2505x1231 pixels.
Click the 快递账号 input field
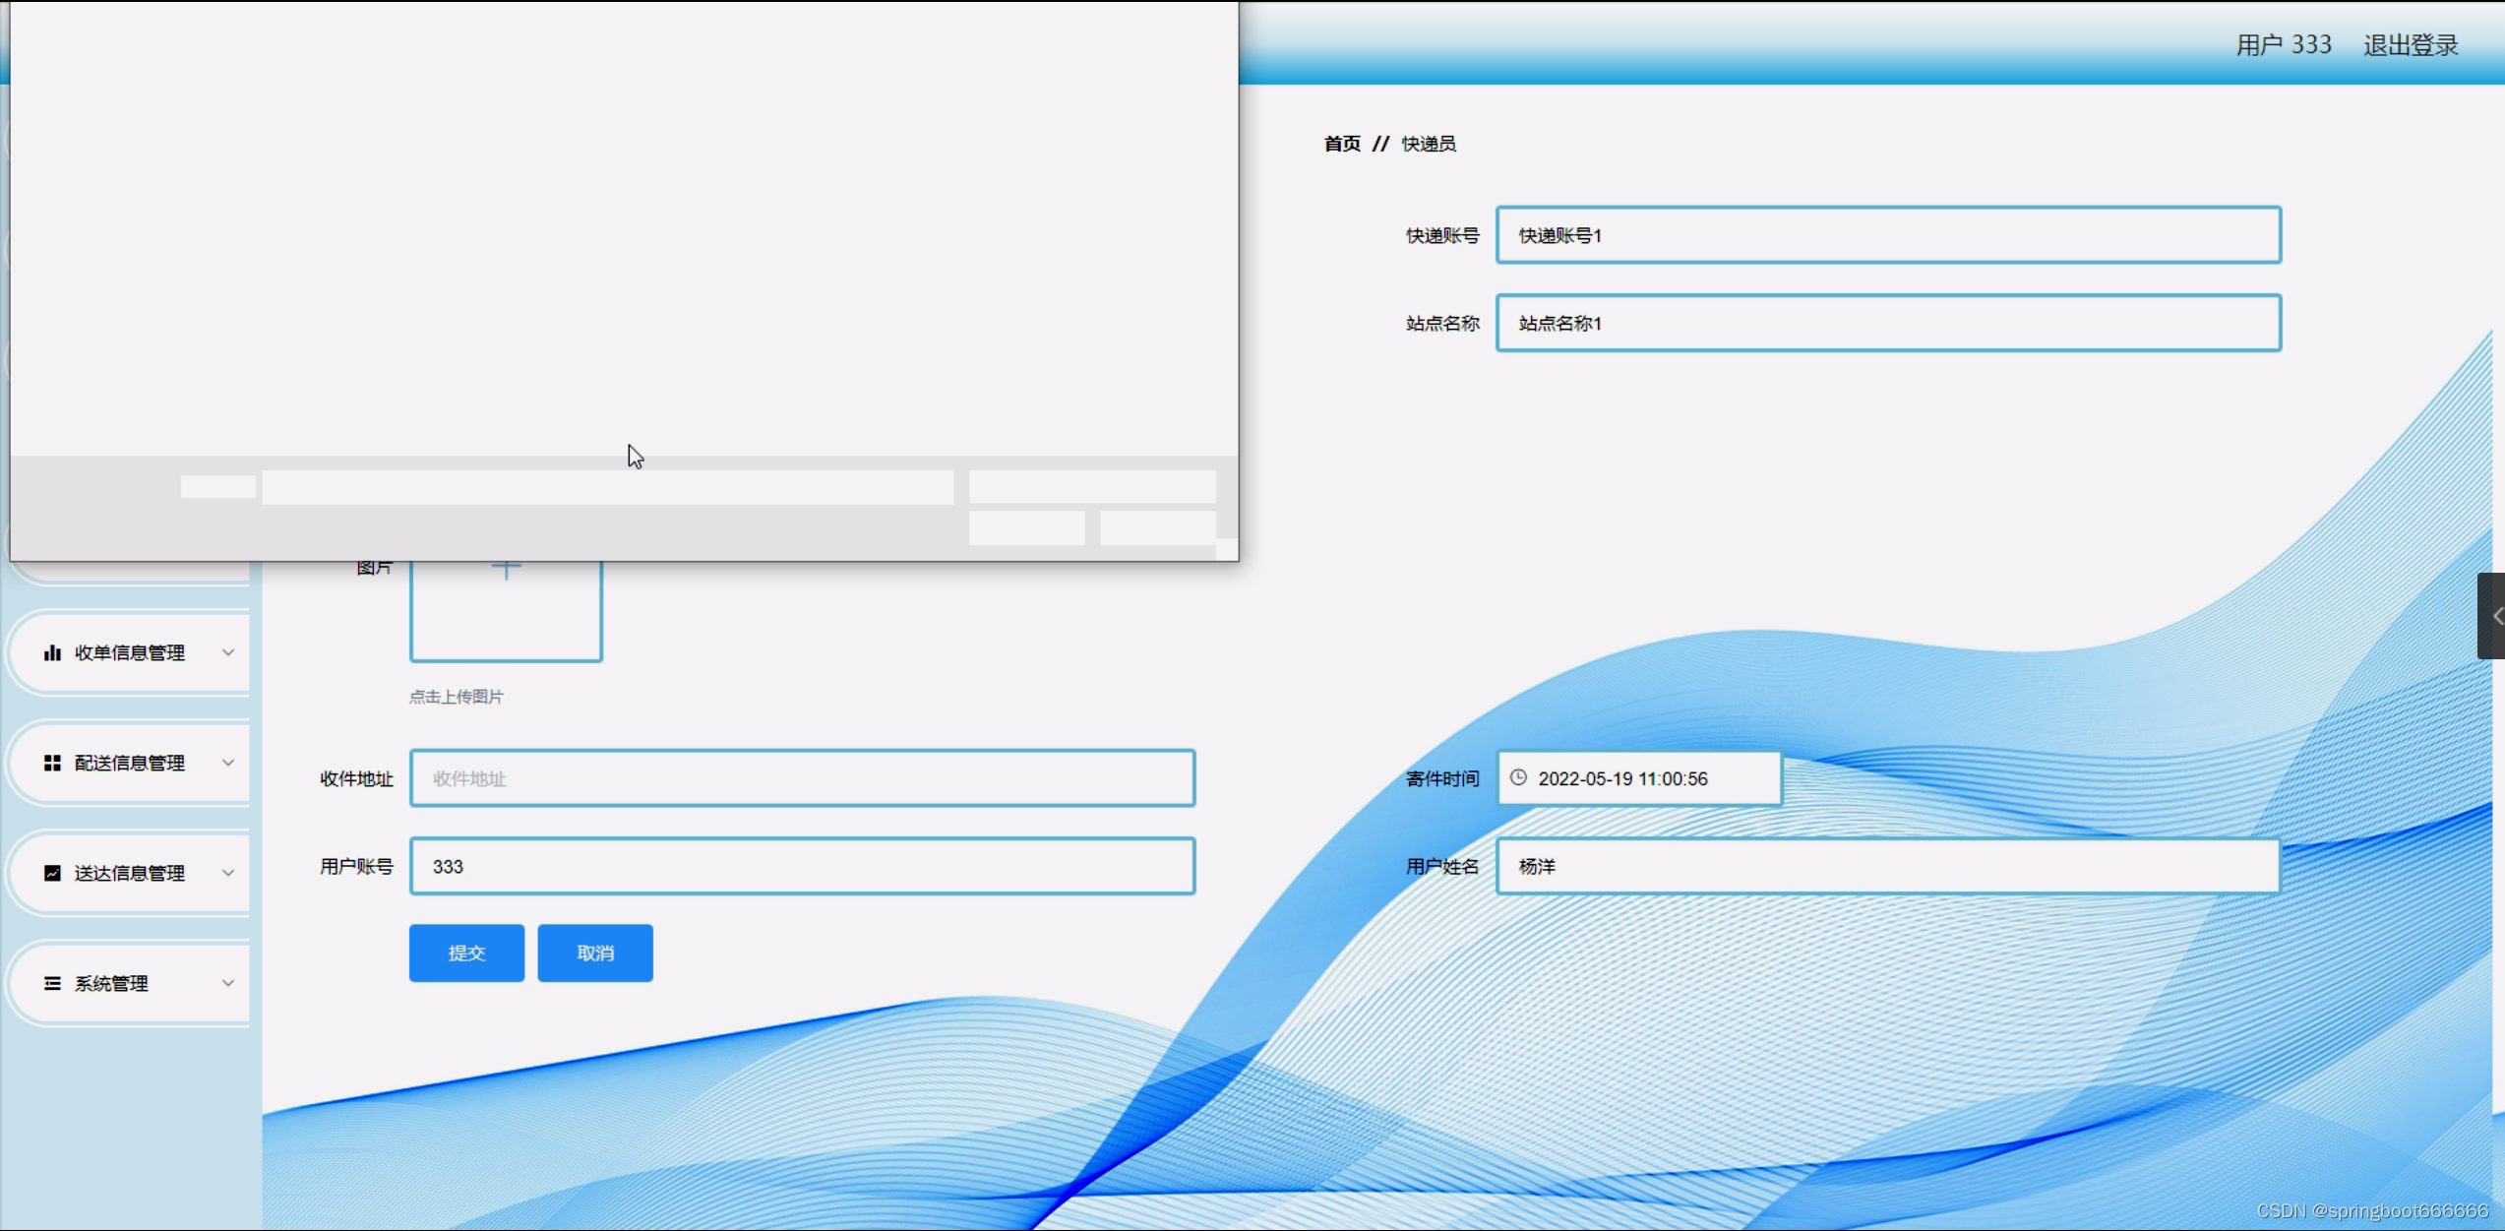point(1887,235)
